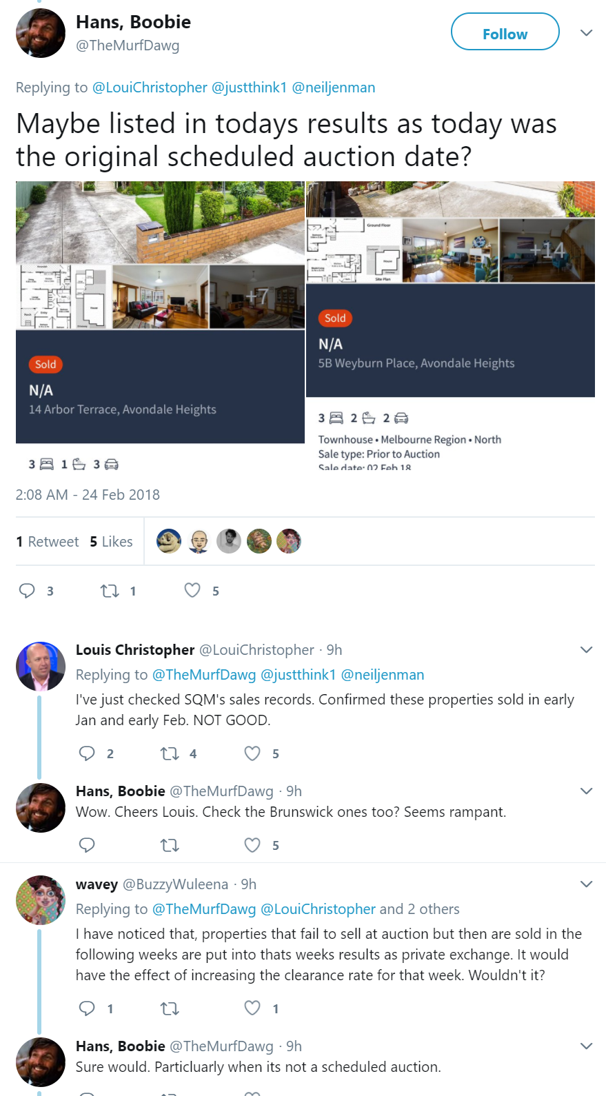The width and height of the screenshot is (606, 1096).
Task: Like the main tweet with the heart icon
Action: (x=192, y=590)
